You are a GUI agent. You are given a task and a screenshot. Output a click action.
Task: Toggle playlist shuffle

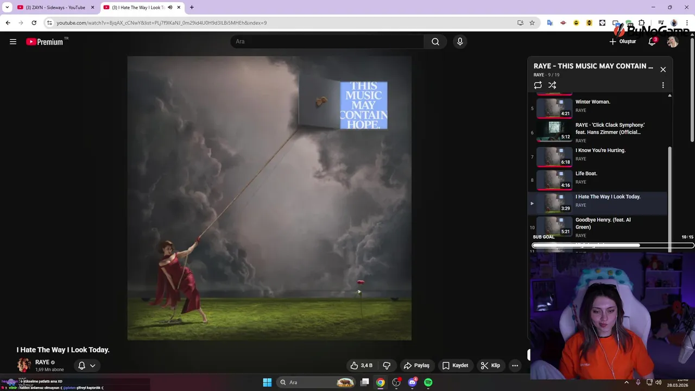552,85
